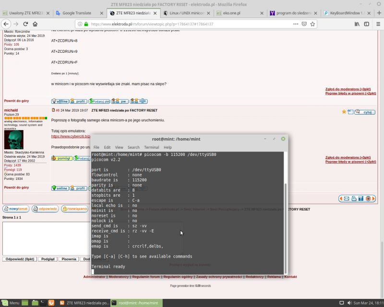
Task: Open profil of the offline user
Action: [x=78, y=101]
